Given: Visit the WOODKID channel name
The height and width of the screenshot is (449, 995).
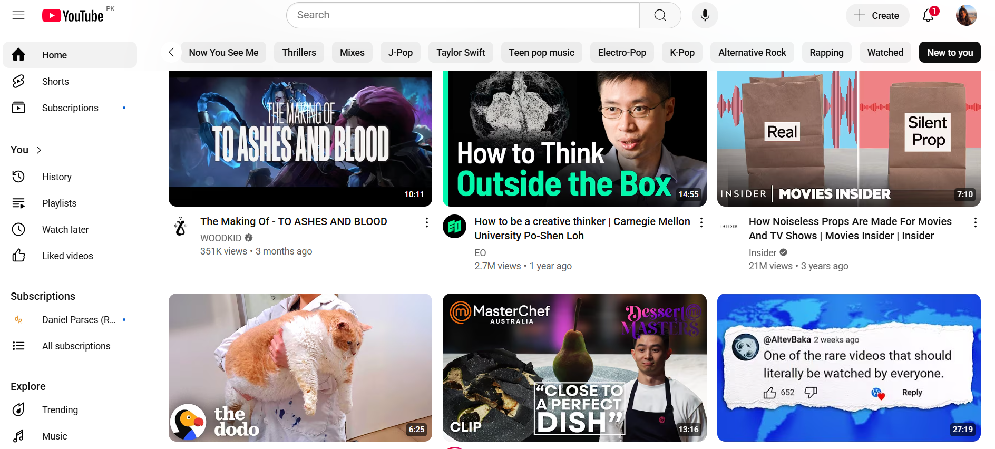Looking at the screenshot, I should 221,238.
